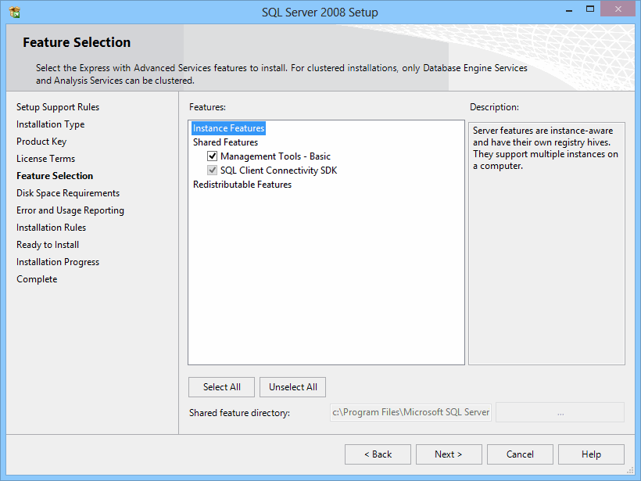The height and width of the screenshot is (481, 641).
Task: Click the Description text box
Action: click(x=546, y=243)
